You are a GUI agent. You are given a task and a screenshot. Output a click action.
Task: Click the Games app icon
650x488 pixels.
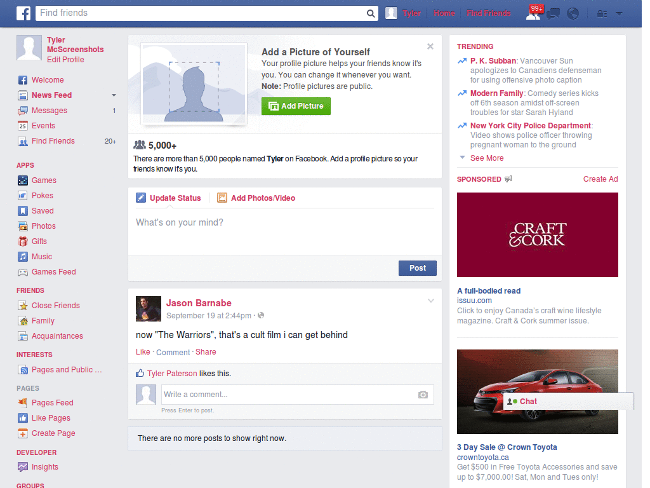23,180
